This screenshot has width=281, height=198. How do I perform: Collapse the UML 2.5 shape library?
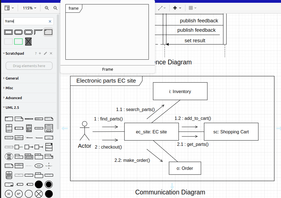coord(12,107)
